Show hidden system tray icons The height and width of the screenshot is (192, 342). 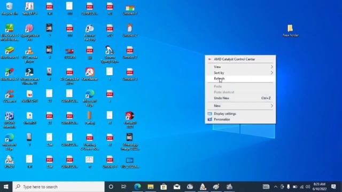[276, 187]
